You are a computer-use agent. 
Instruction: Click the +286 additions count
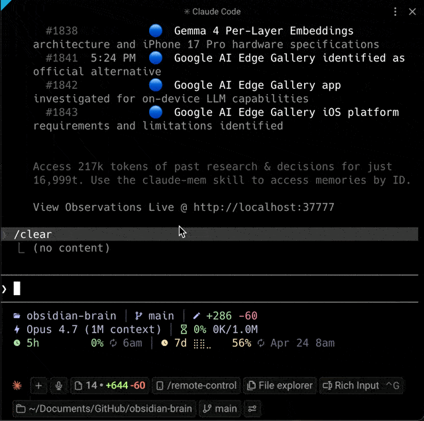[219, 316]
